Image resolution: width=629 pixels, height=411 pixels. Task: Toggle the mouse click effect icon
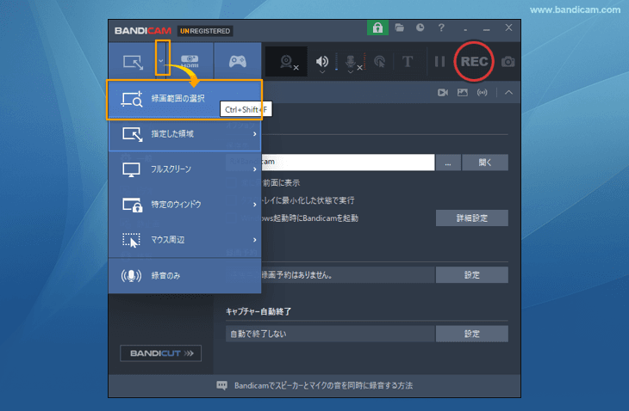click(x=379, y=61)
